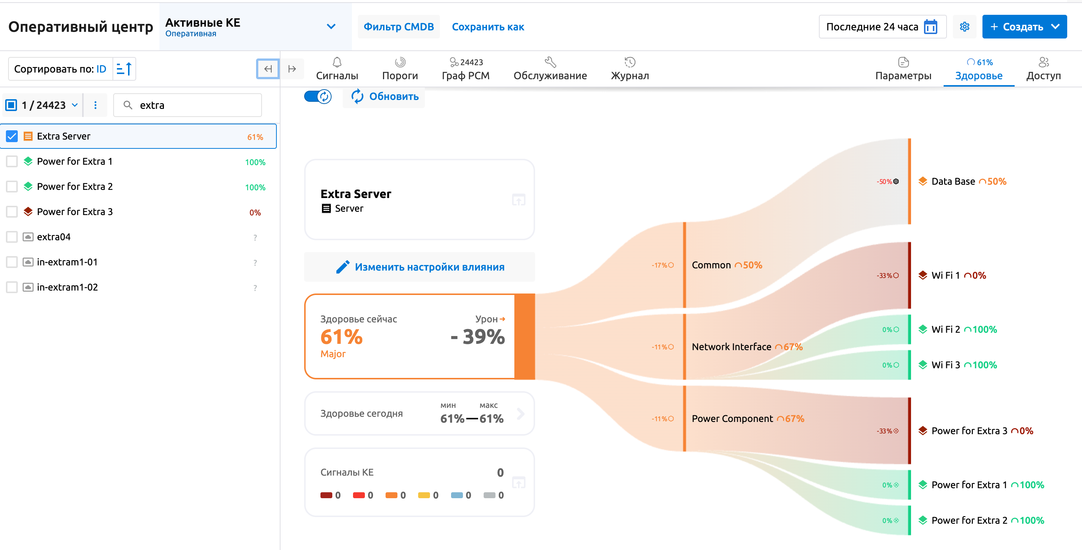
Task: Click the refresh arrows icon by Обновить
Action: tap(357, 96)
